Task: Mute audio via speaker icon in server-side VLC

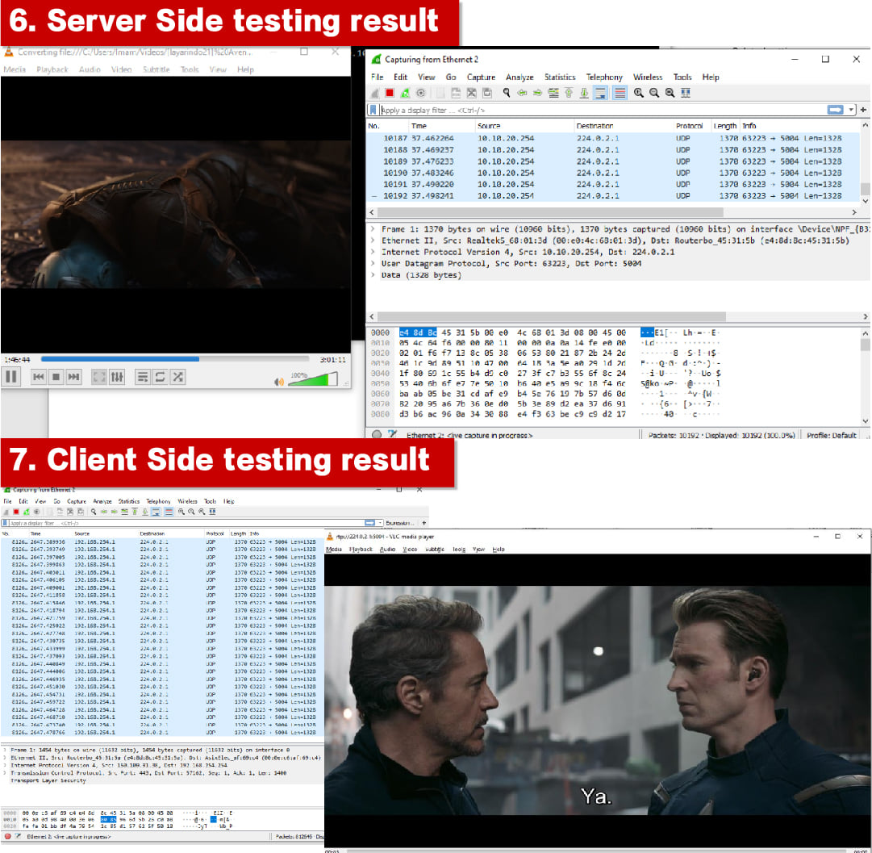Action: [278, 382]
